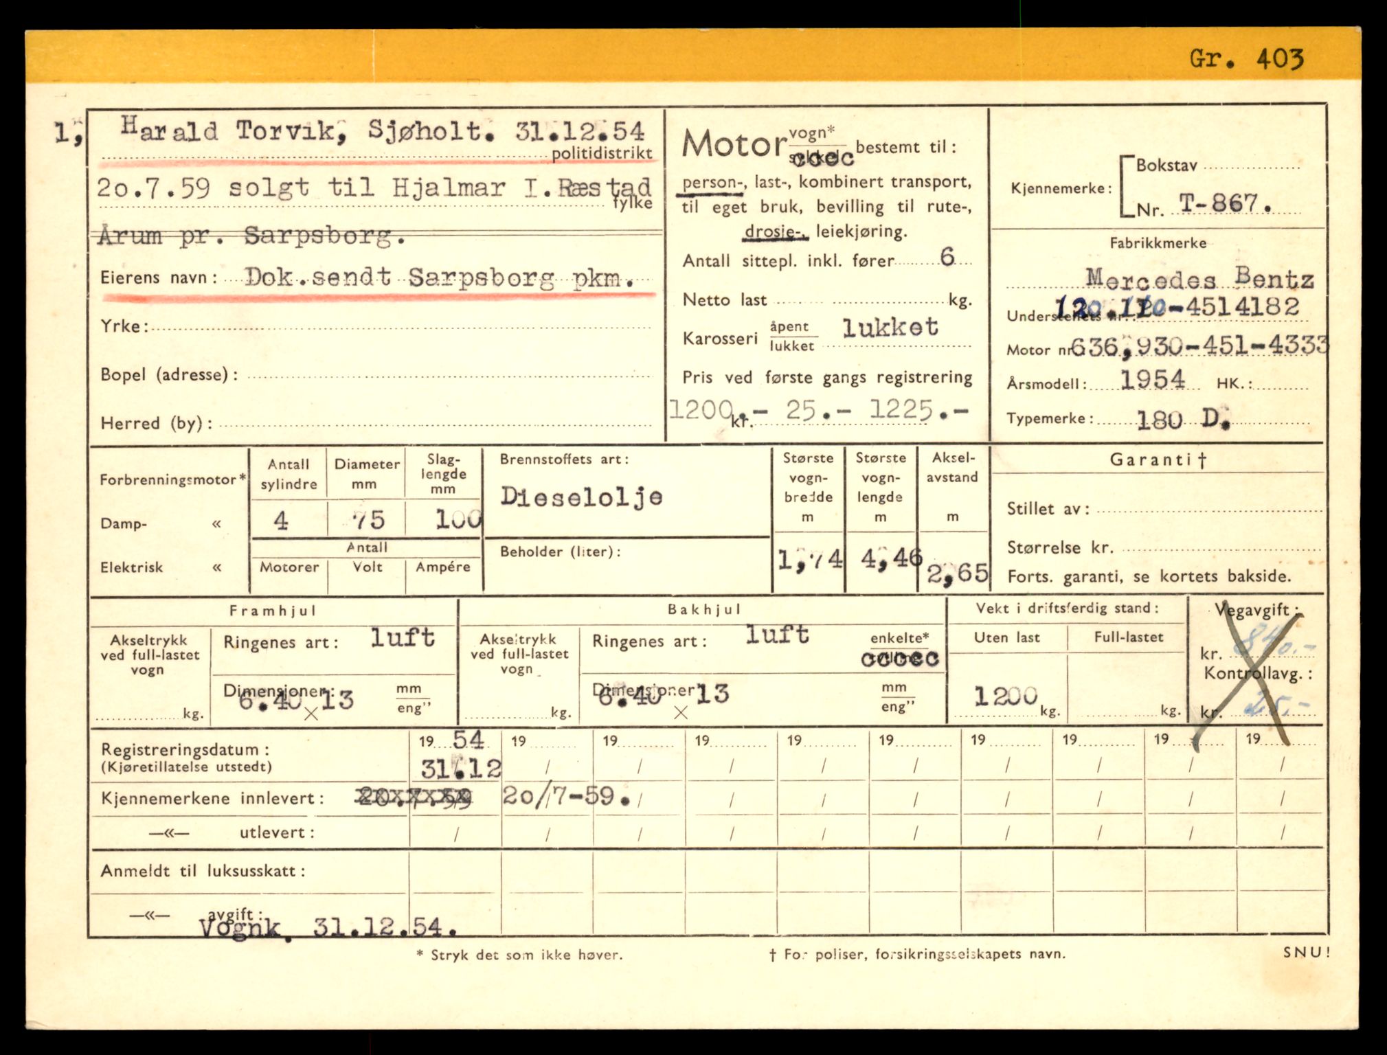Click unladen weight '1200' kg
This screenshot has width=1387, height=1055.
pos(1005,696)
